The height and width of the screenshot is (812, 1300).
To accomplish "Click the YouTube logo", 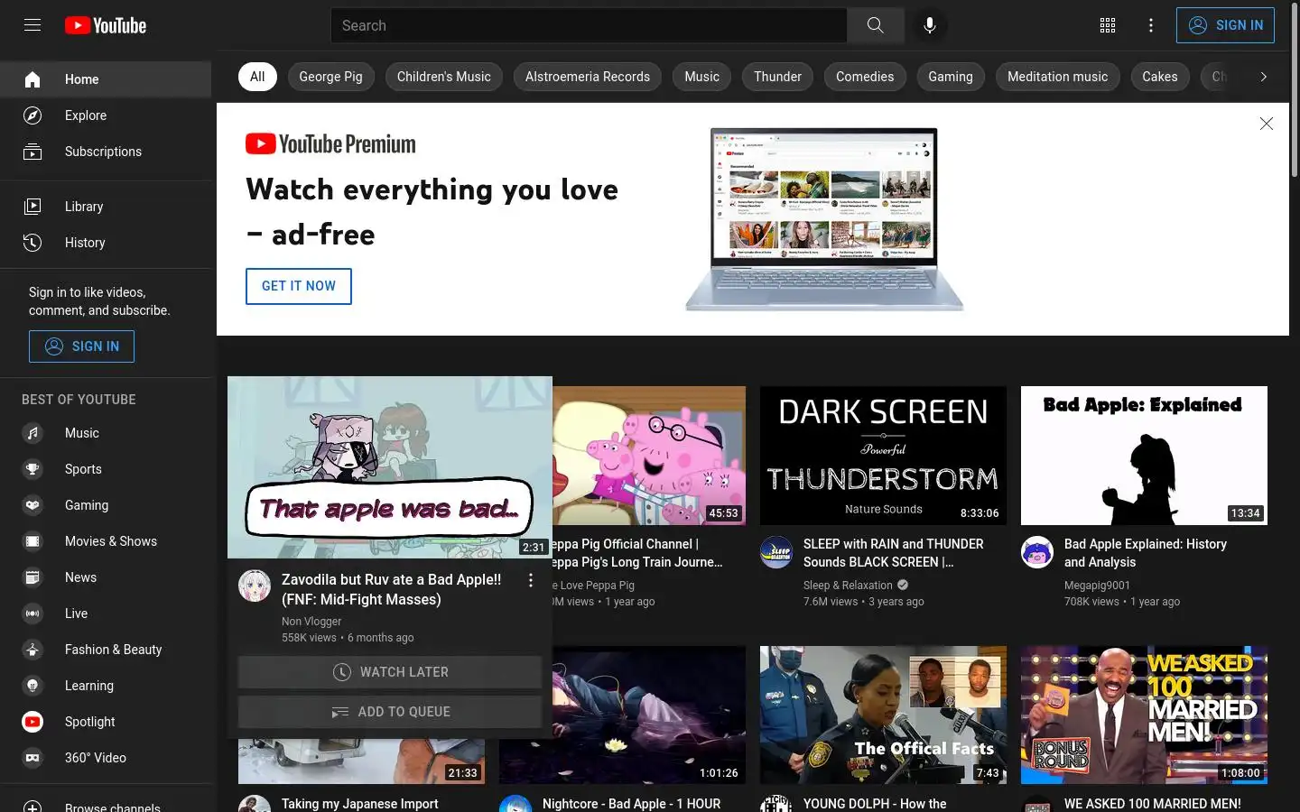I will pos(106,25).
